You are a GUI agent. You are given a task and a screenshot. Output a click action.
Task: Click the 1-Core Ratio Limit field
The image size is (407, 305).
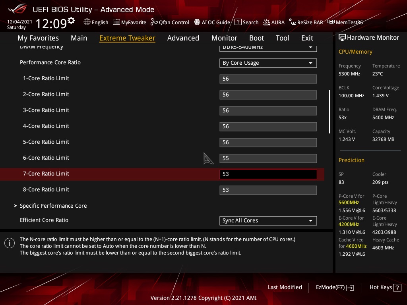(x=268, y=79)
